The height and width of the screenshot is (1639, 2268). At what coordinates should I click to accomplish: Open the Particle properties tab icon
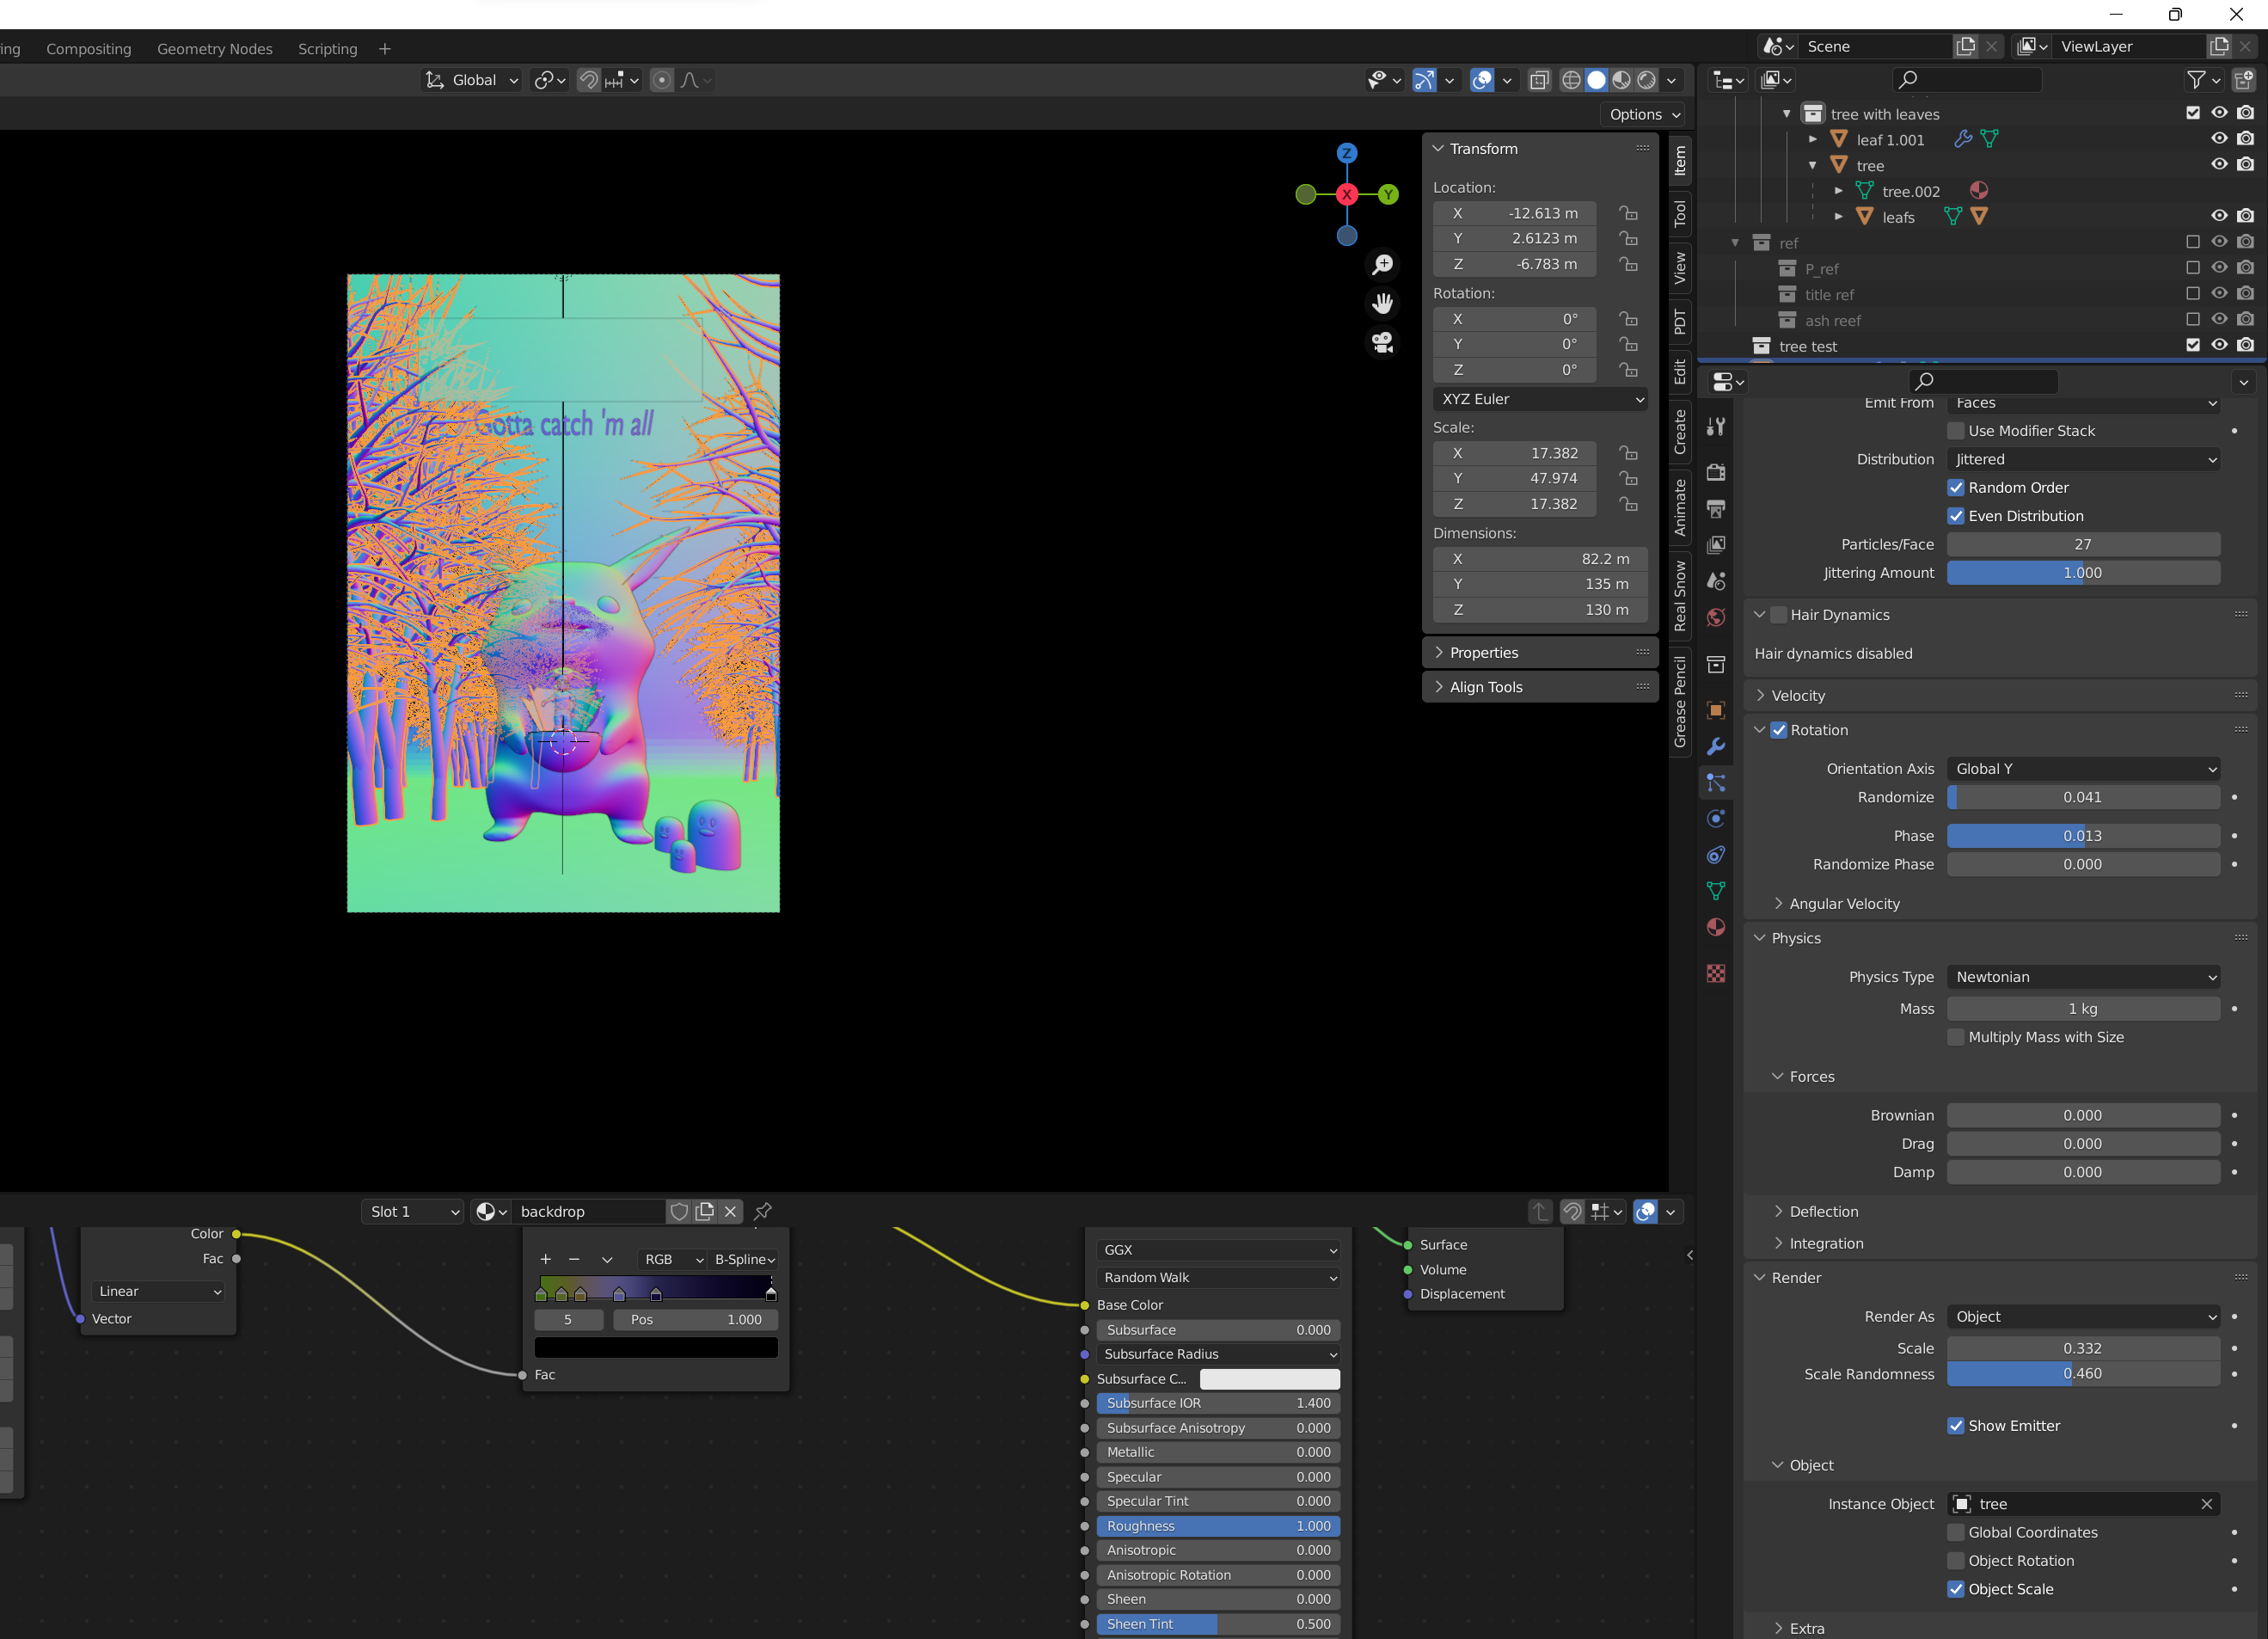1716,783
